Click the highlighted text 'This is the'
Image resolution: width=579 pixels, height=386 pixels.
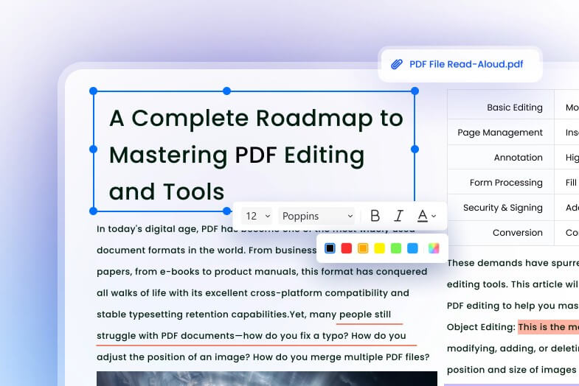[x=541, y=327]
